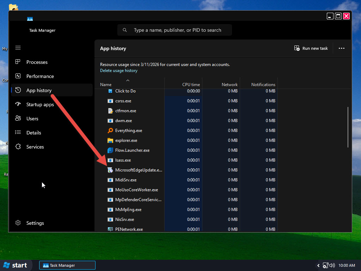Screen dimensions: 361x271
Task: Select the App history tab
Action: coord(39,90)
